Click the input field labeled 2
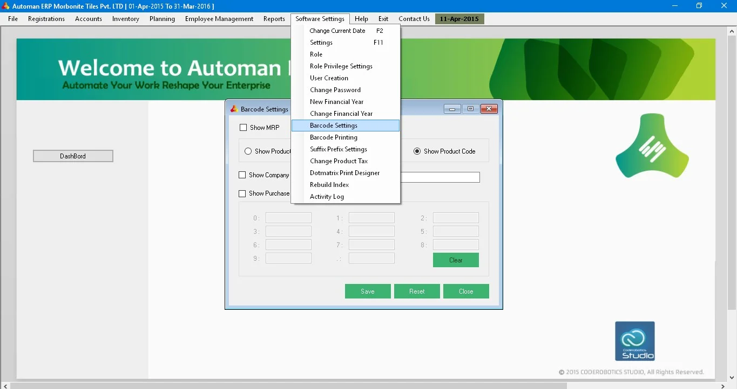 tap(456, 218)
